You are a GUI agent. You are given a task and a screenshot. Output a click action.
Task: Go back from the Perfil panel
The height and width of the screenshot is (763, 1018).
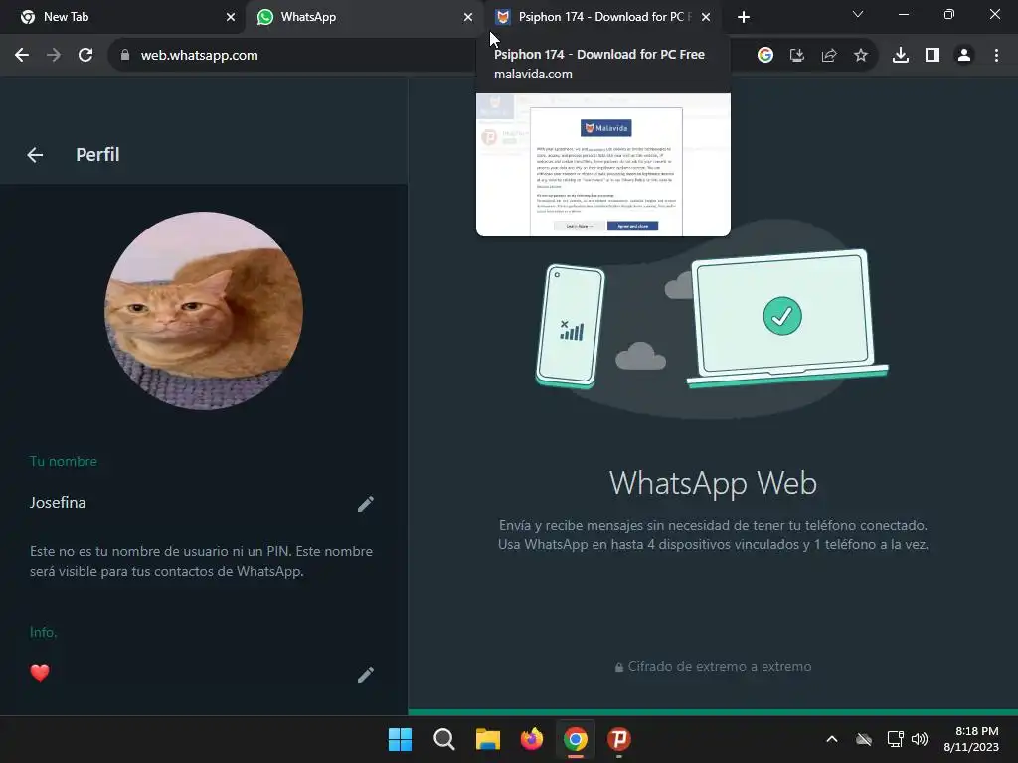pyautogui.click(x=35, y=154)
